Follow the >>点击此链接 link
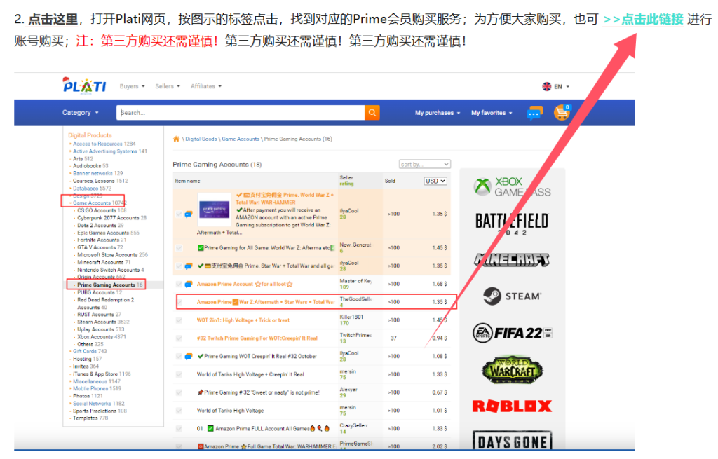 (643, 19)
